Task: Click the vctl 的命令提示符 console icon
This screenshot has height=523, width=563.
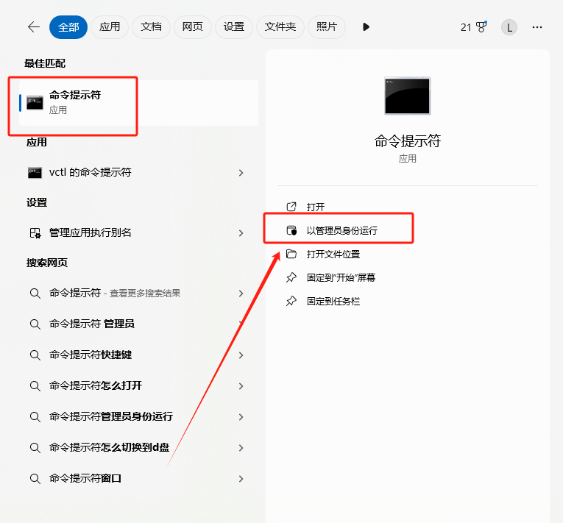Action: [35, 173]
